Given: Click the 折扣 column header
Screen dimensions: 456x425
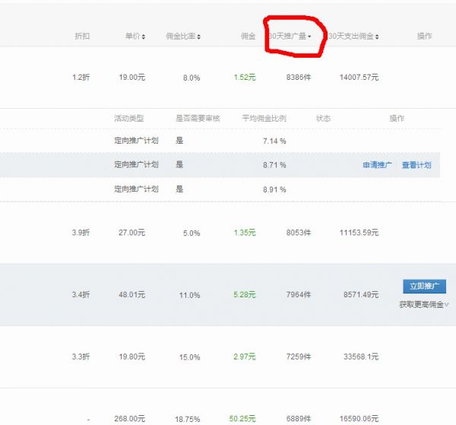Looking at the screenshot, I should (82, 36).
